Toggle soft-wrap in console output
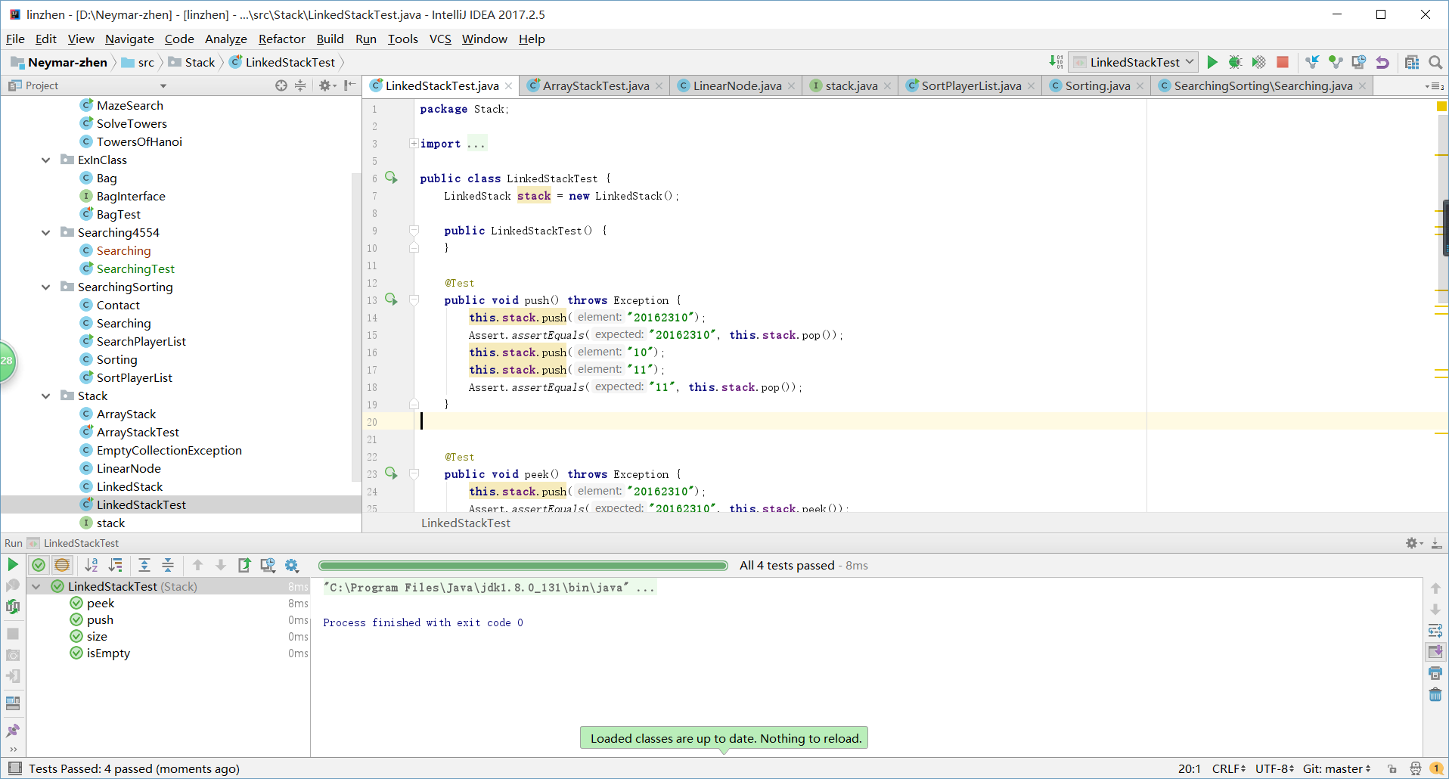1449x779 pixels. coord(1435,630)
